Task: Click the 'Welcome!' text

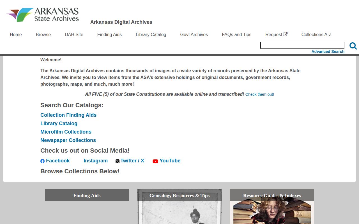Action: (51, 60)
